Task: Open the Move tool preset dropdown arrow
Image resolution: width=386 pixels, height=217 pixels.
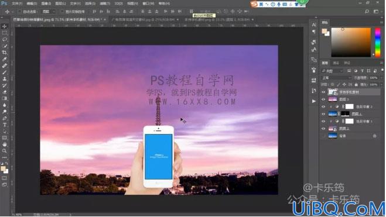Action: [x=12, y=12]
